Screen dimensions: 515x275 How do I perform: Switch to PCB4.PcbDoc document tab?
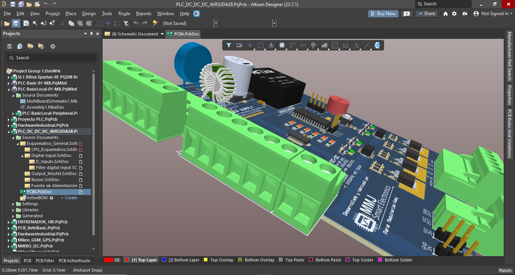184,34
